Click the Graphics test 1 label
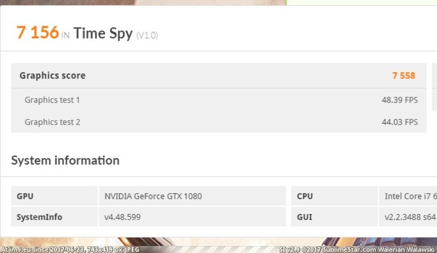This screenshot has height=253, width=437. click(52, 100)
